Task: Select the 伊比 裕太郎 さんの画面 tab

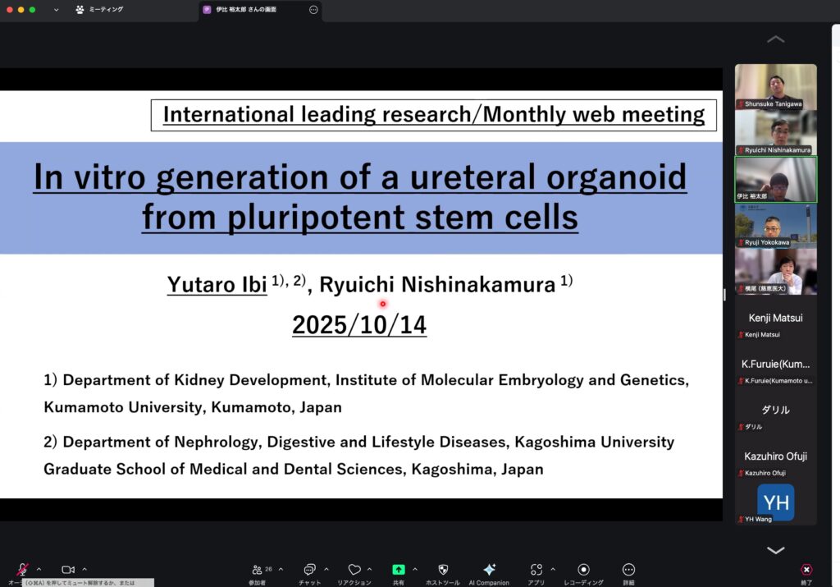Action: 246,10
